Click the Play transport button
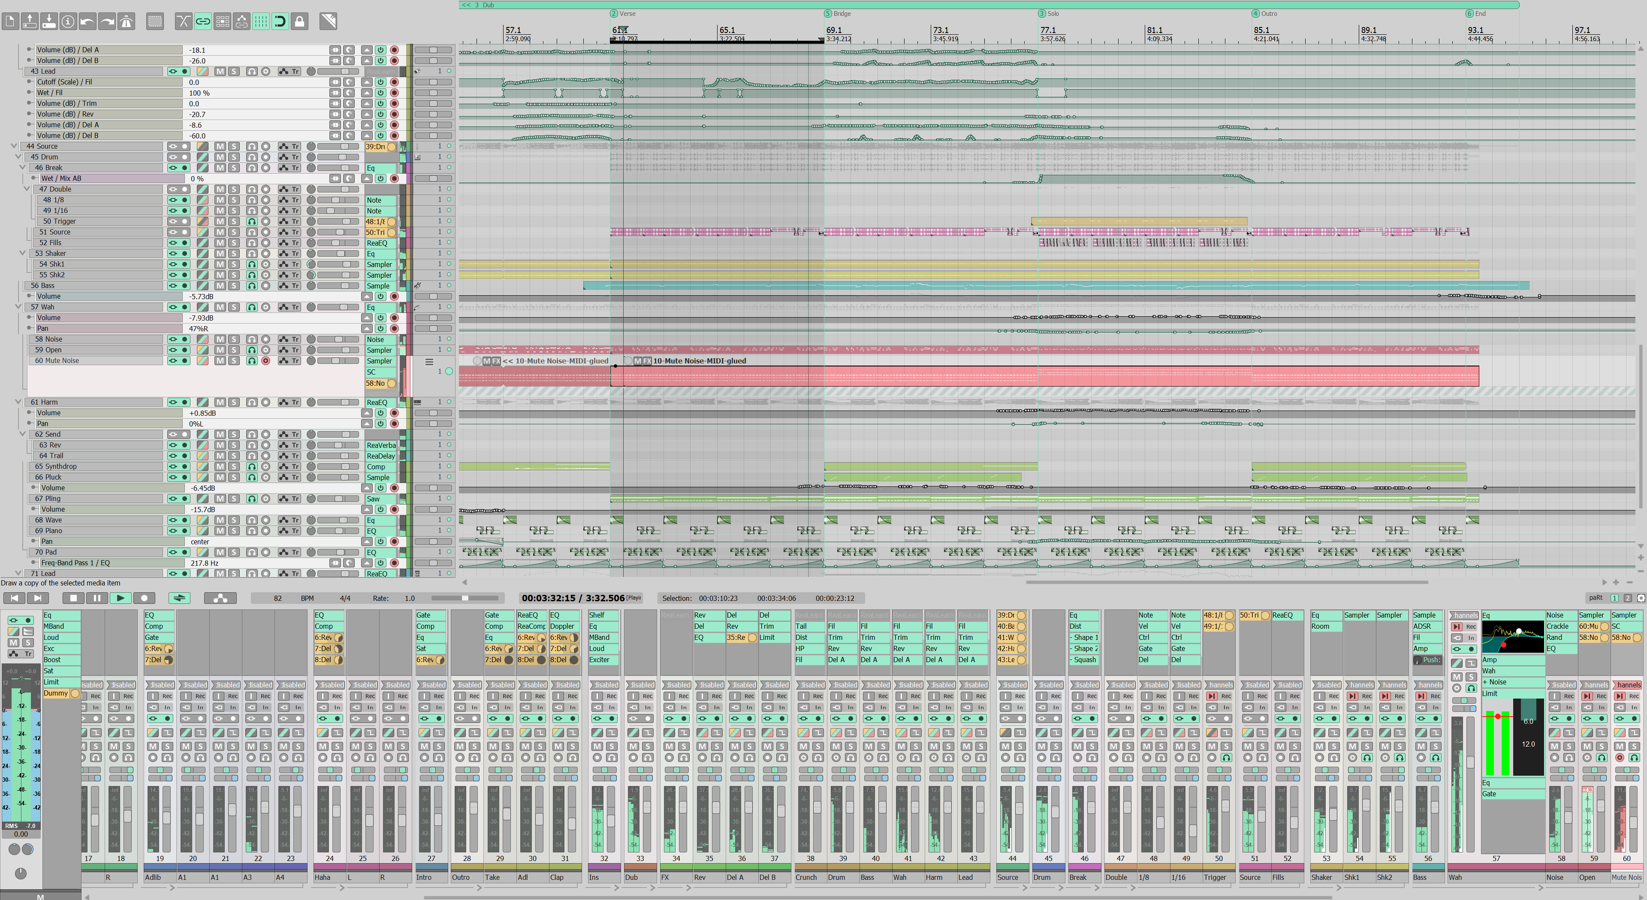 (x=120, y=599)
